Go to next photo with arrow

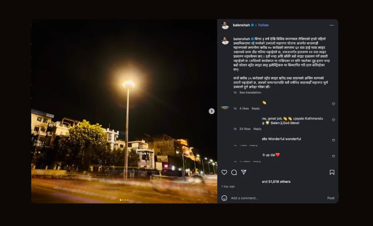point(212,111)
